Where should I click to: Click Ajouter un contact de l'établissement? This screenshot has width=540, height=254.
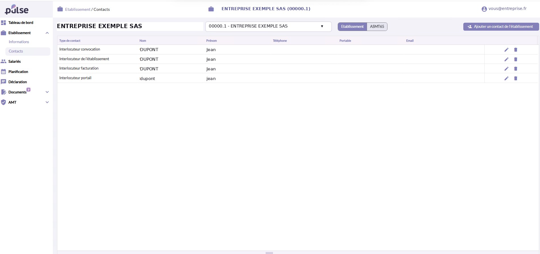(501, 27)
